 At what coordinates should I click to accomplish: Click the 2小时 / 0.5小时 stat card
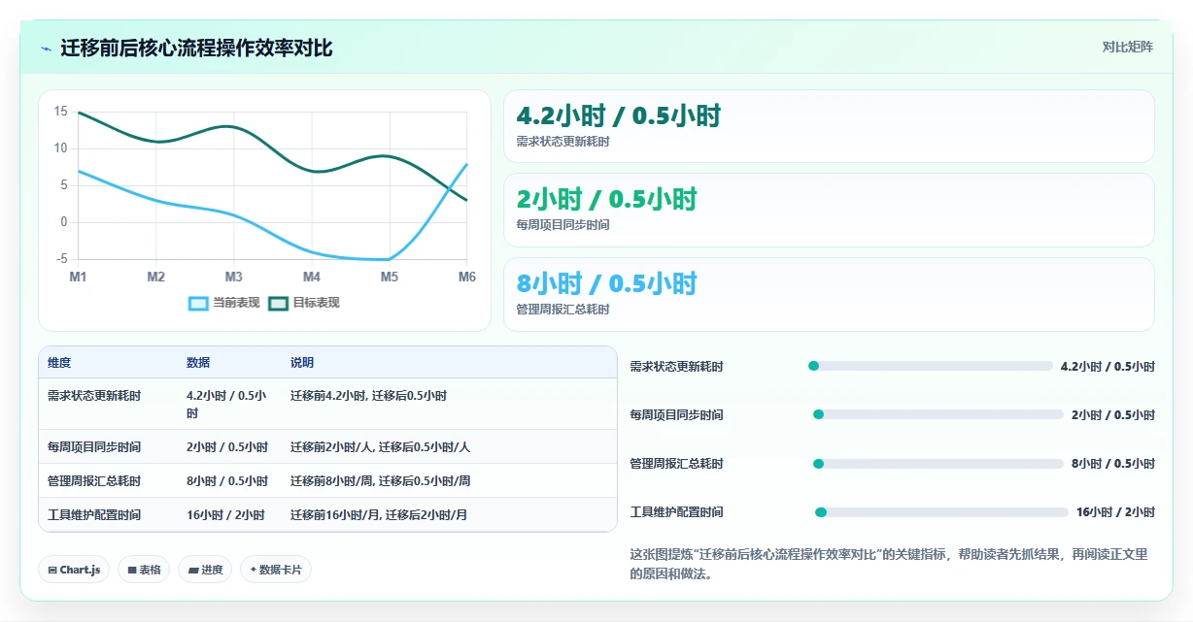829,210
